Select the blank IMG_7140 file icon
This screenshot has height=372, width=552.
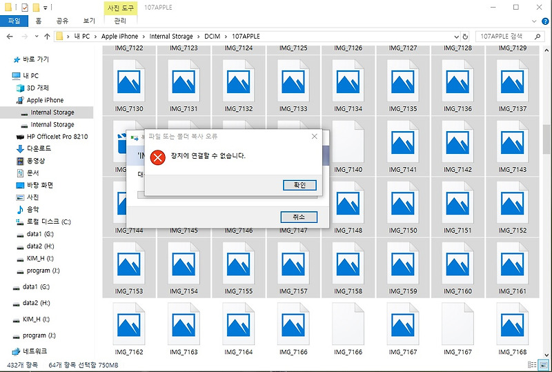click(x=348, y=141)
